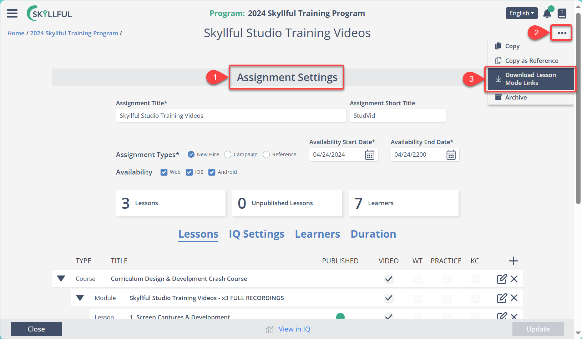The image size is (582, 339).
Task: Open the help guide book icon
Action: tap(562, 14)
